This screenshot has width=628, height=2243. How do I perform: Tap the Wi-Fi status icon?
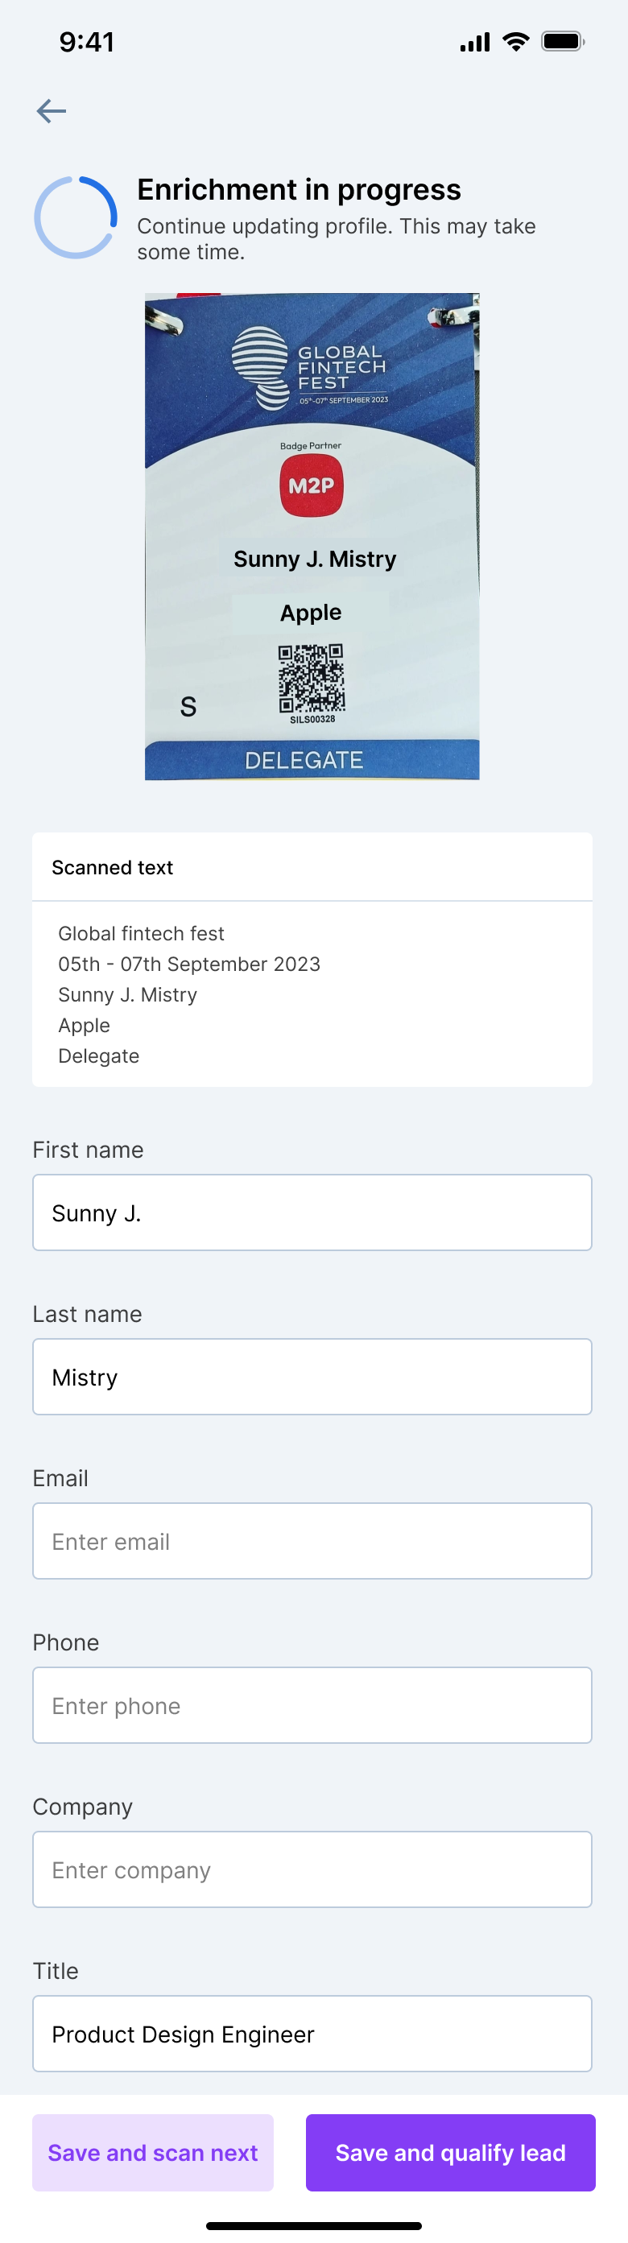coord(517,42)
